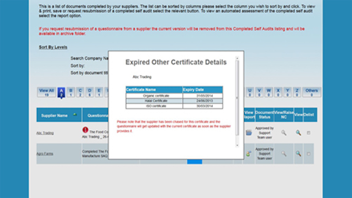Tick the Delist checkbox for Abc Trading
The width and height of the screenshot is (352, 198).
tap(308, 133)
